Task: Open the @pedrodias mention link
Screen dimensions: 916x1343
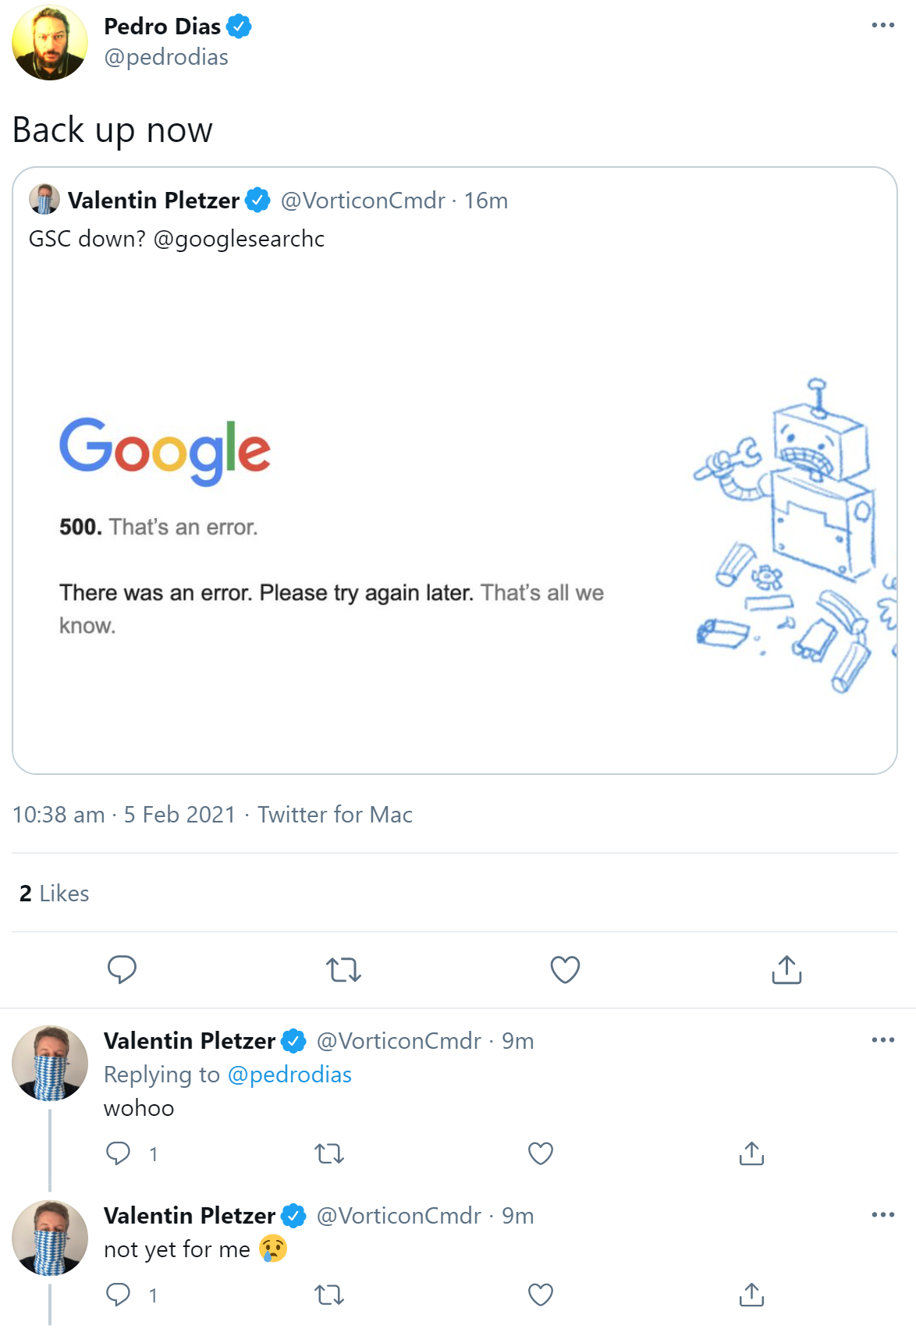Action: (x=289, y=1074)
